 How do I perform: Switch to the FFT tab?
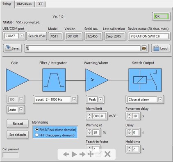pyautogui.click(x=40, y=4)
